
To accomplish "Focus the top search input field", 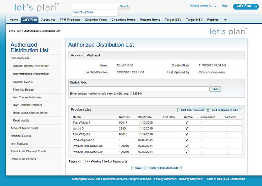I will 95,7.
